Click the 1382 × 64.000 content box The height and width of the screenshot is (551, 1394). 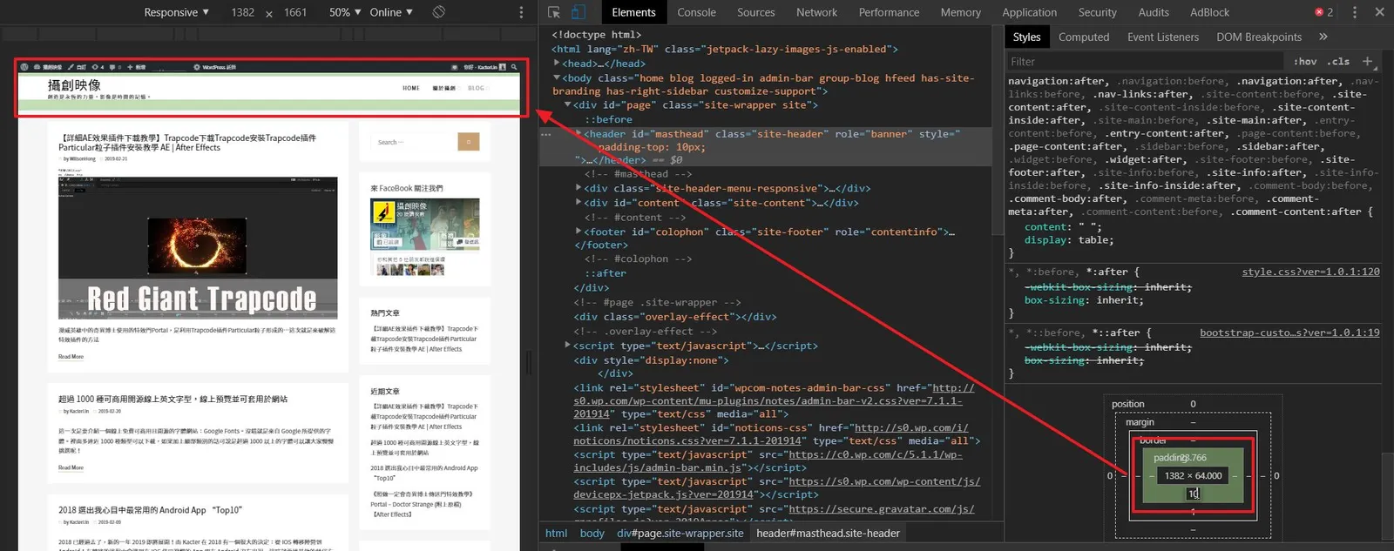(x=1193, y=475)
